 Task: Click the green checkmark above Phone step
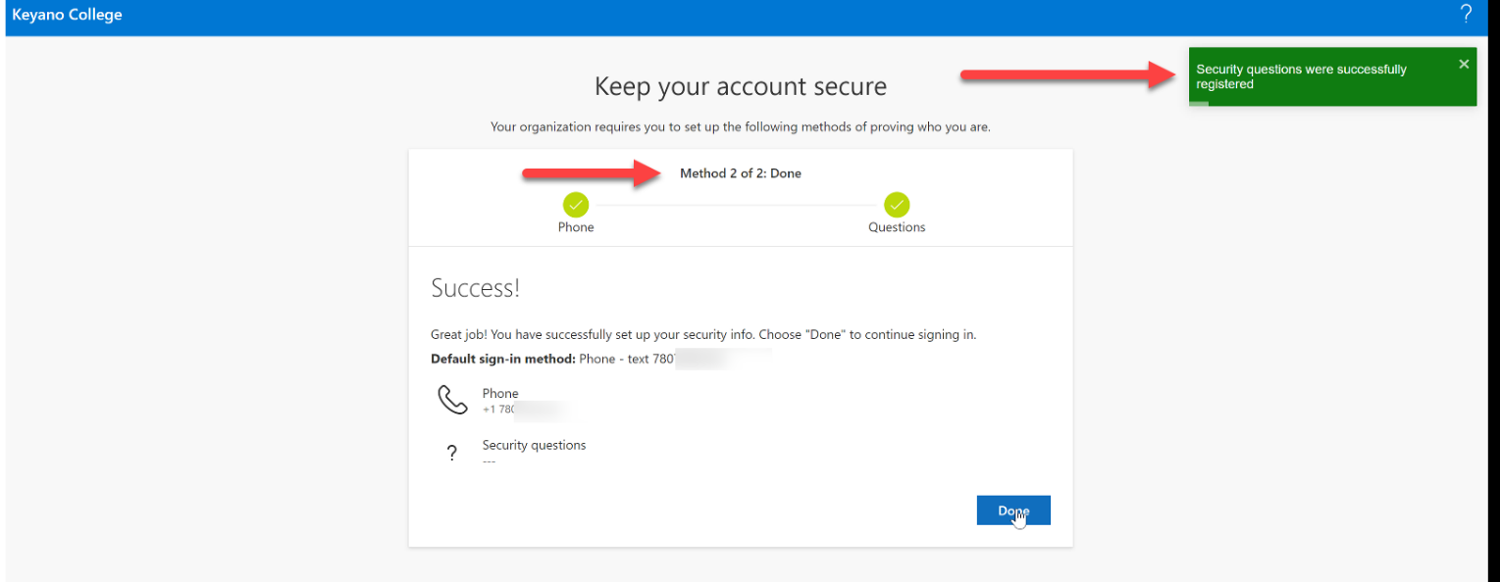click(x=576, y=205)
